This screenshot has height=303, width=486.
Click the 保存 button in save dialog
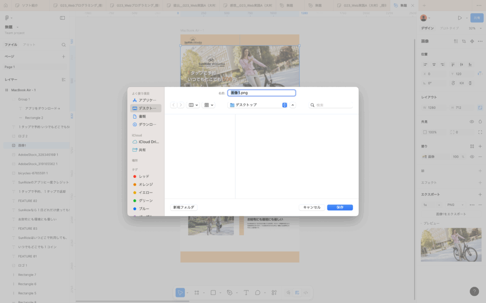pyautogui.click(x=340, y=207)
